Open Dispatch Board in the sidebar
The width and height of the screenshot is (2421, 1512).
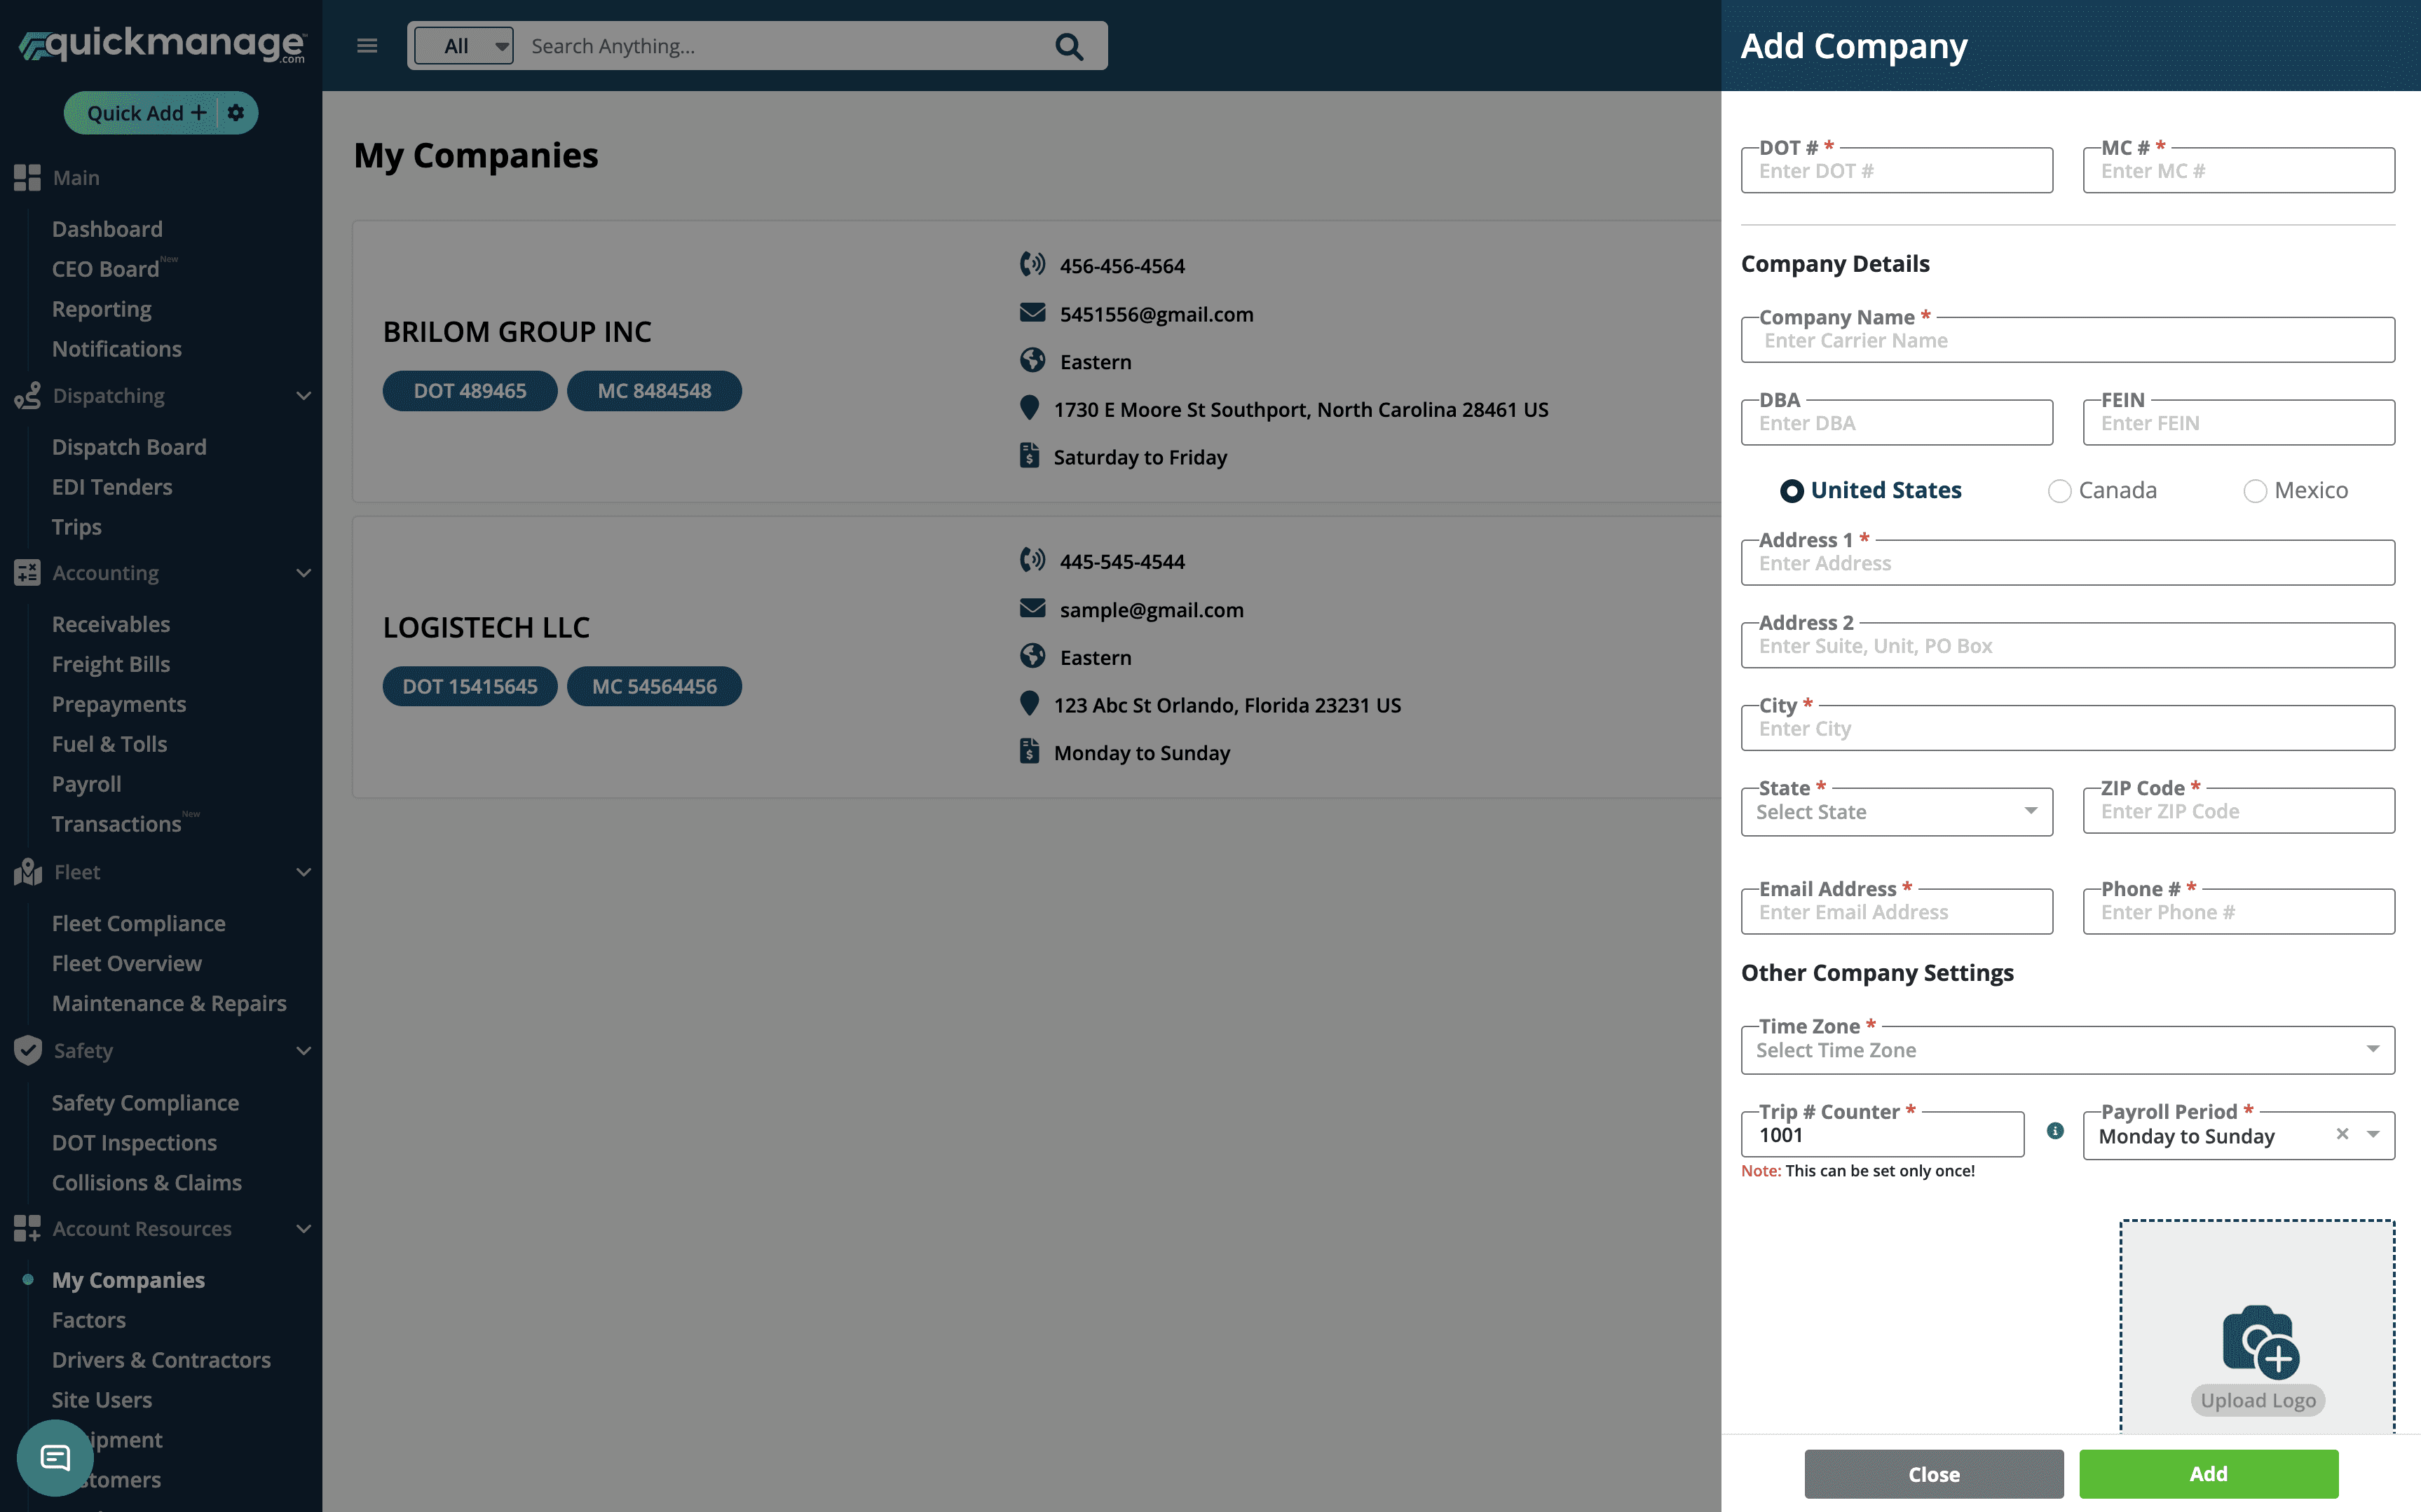click(x=129, y=447)
